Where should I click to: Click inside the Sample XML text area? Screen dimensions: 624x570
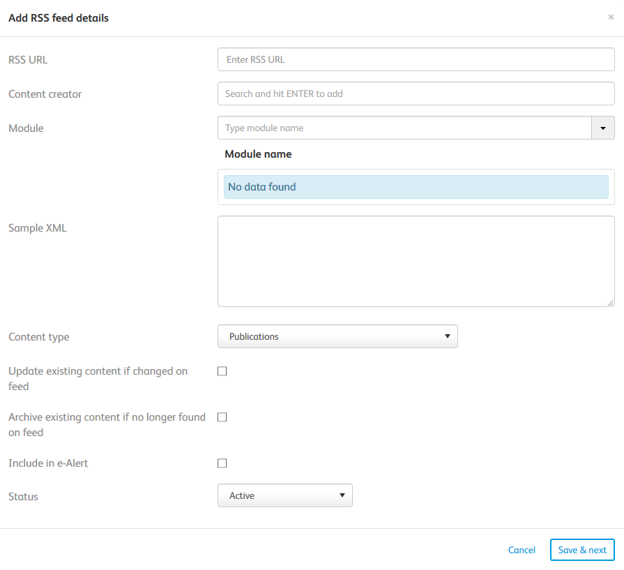(x=416, y=261)
